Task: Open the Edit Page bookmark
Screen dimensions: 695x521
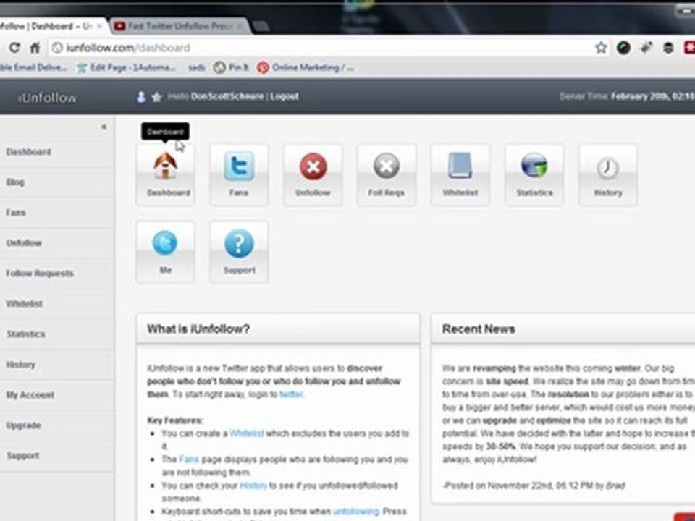Action: [126, 67]
